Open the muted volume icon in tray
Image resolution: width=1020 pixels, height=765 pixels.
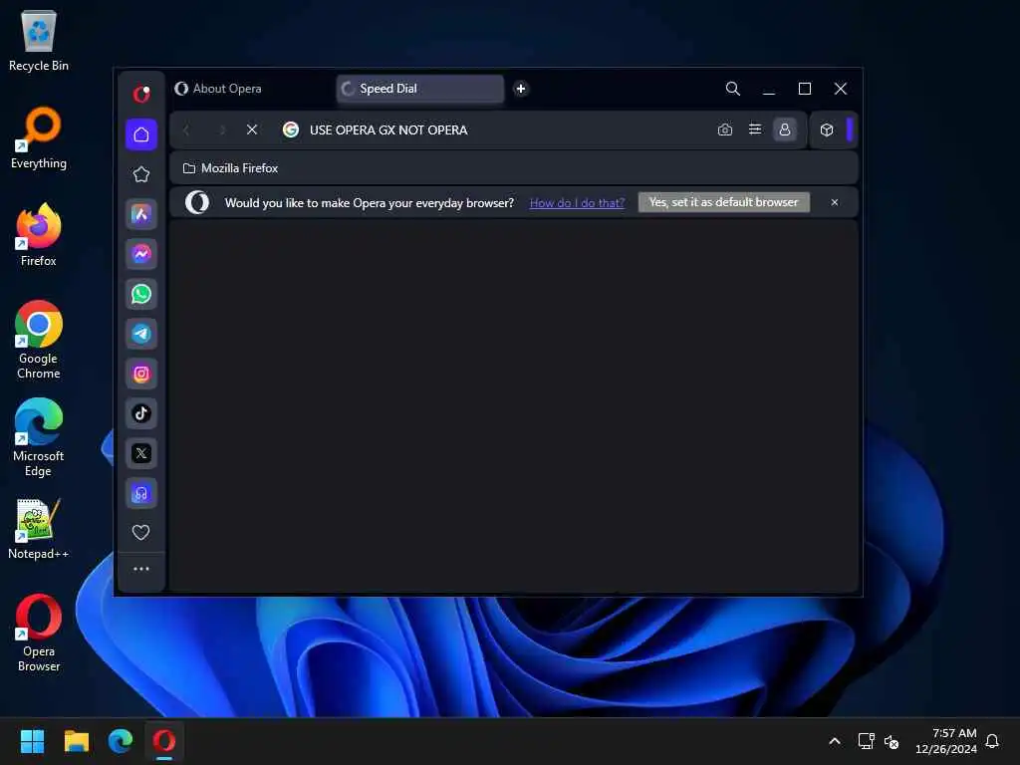(x=892, y=741)
